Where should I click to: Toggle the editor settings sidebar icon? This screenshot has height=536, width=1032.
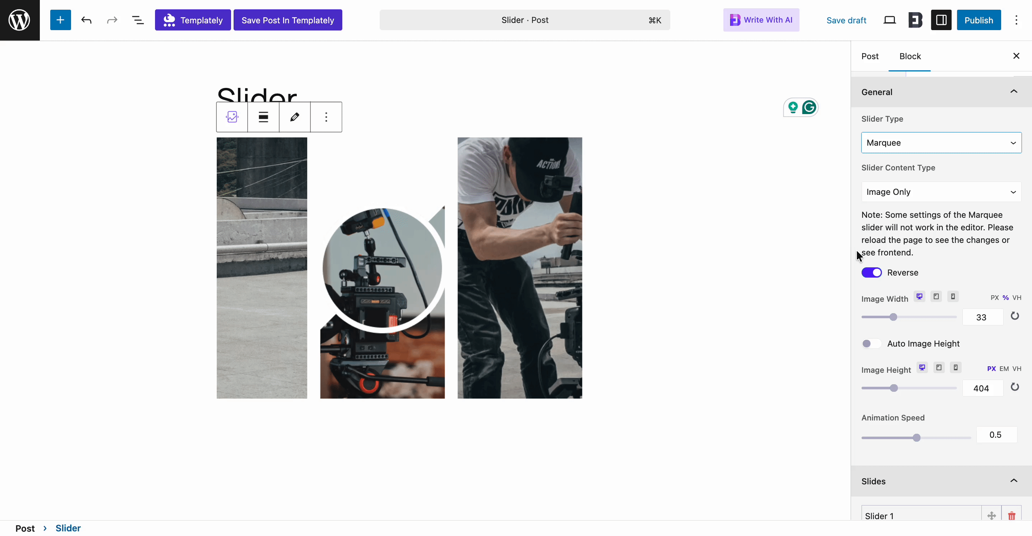coord(941,20)
